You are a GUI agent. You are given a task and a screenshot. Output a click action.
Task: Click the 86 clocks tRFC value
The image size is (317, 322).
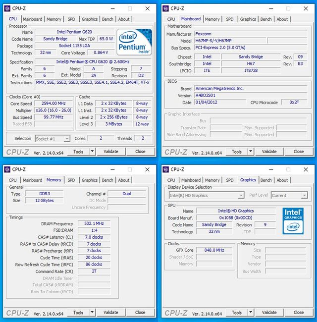tap(94, 265)
